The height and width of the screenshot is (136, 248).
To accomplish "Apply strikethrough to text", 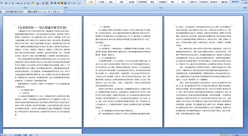I will [x=18, y=3].
